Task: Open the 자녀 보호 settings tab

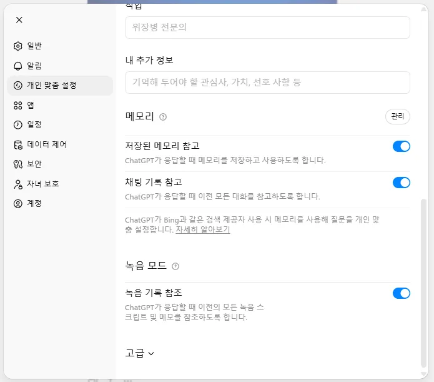Action: [x=60, y=184]
